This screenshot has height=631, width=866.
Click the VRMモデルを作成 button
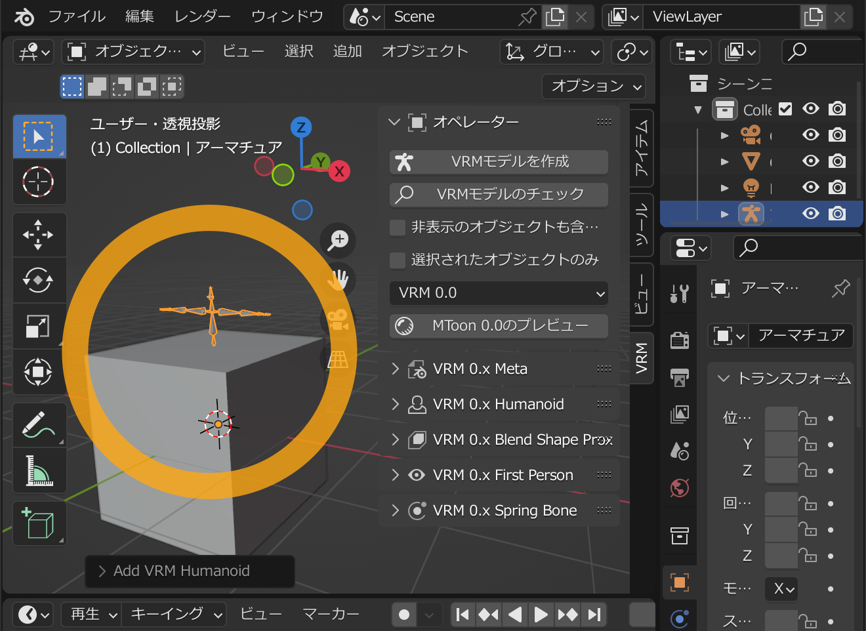(499, 162)
